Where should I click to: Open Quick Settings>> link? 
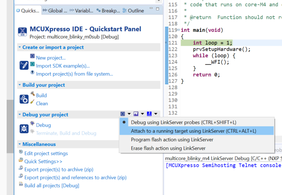(43, 161)
